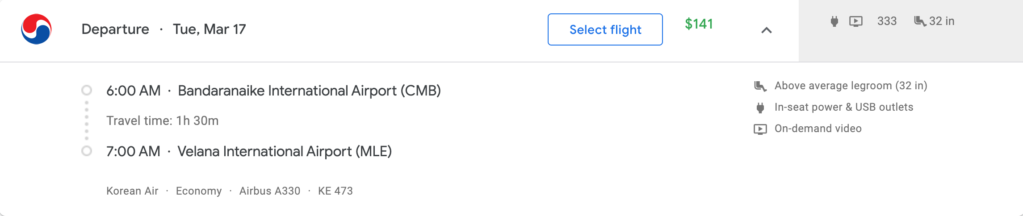Click the KE 473 flight number
The width and height of the screenshot is (1023, 216).
click(335, 191)
